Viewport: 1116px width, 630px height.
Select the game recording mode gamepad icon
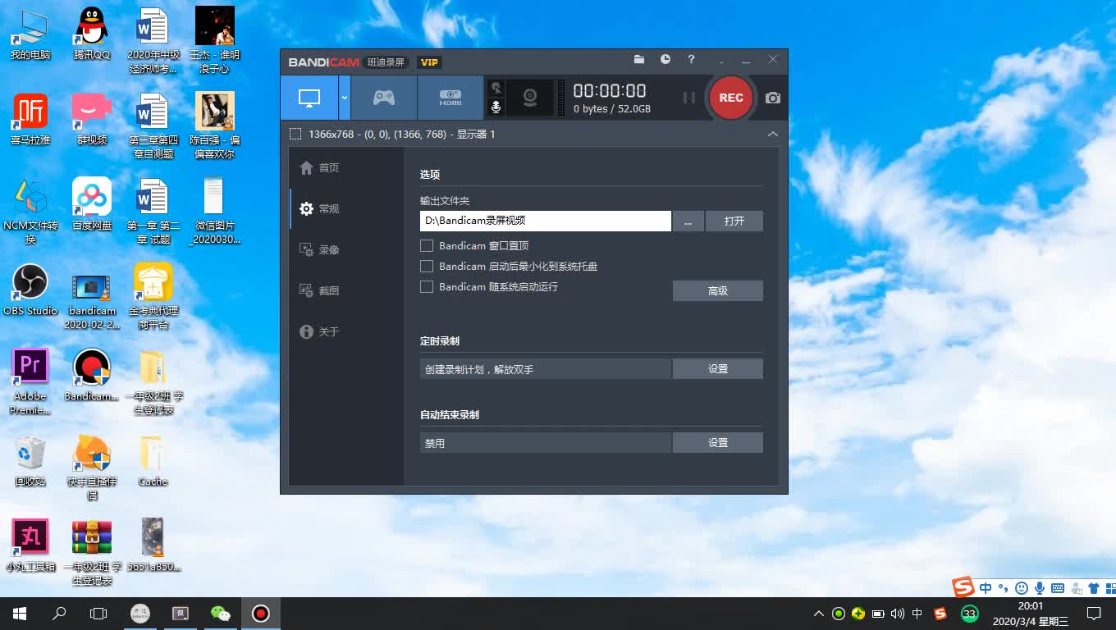pos(384,98)
